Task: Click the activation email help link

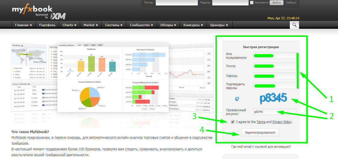Action: click(x=261, y=147)
